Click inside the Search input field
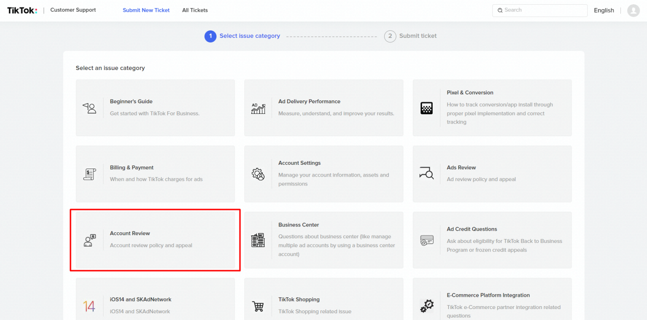The width and height of the screenshot is (647, 320). click(539, 10)
